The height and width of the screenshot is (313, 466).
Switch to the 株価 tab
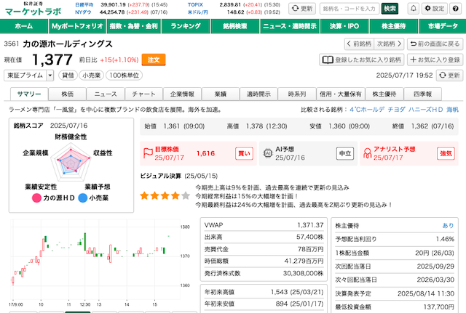click(x=68, y=94)
